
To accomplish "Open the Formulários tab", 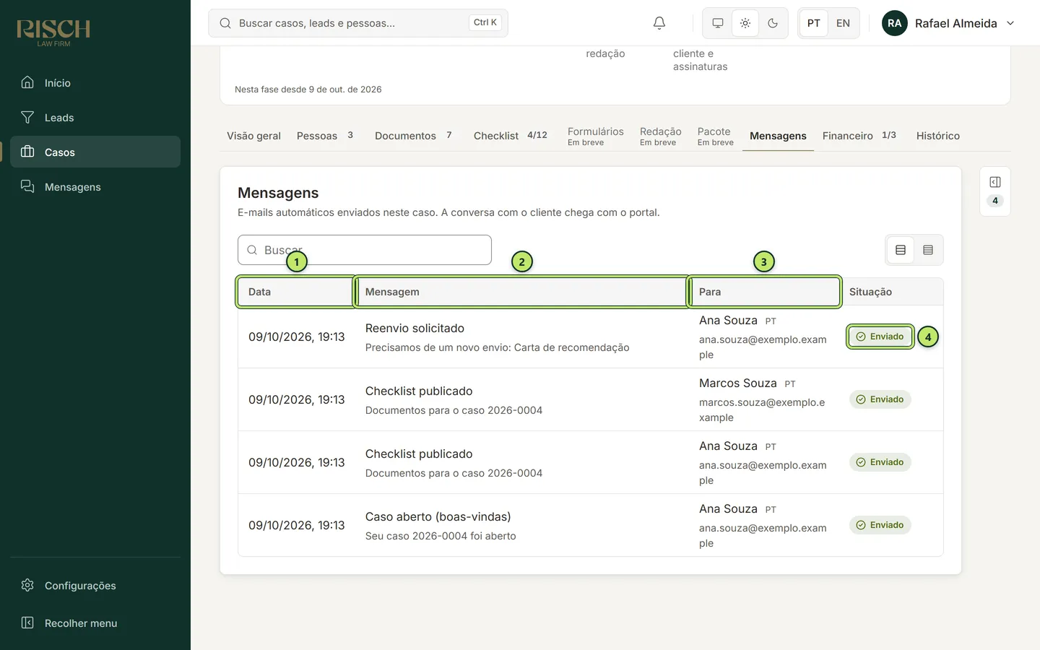I will pos(596,136).
